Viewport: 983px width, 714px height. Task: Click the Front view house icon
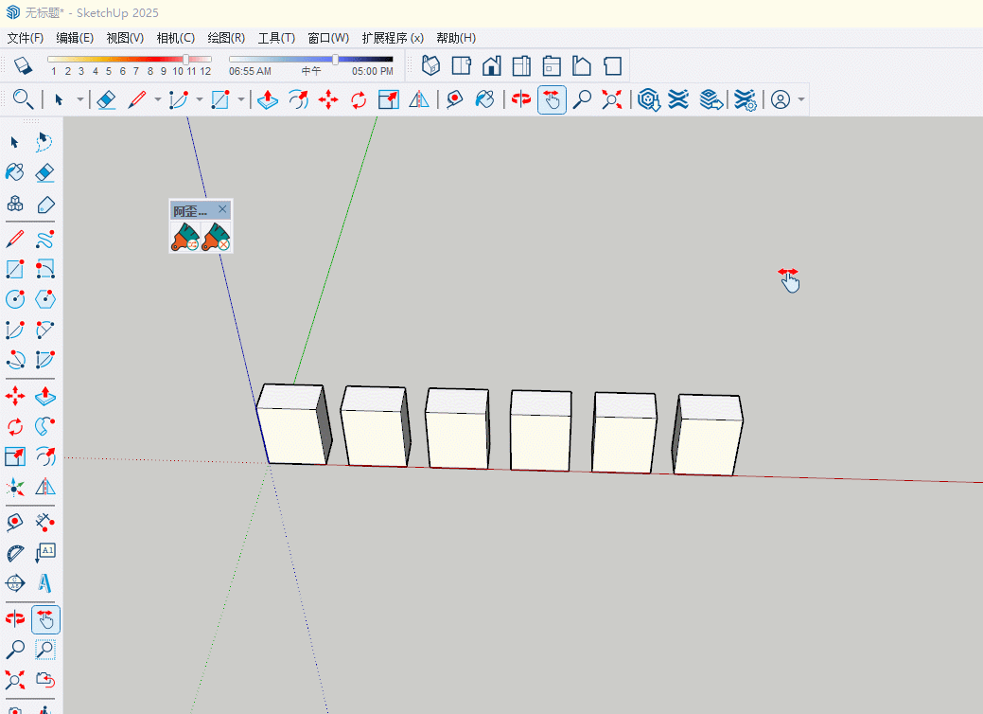[x=491, y=66]
